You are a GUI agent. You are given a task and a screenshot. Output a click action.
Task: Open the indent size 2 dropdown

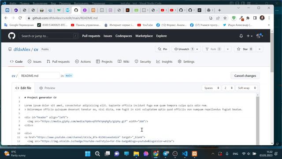[228, 88]
